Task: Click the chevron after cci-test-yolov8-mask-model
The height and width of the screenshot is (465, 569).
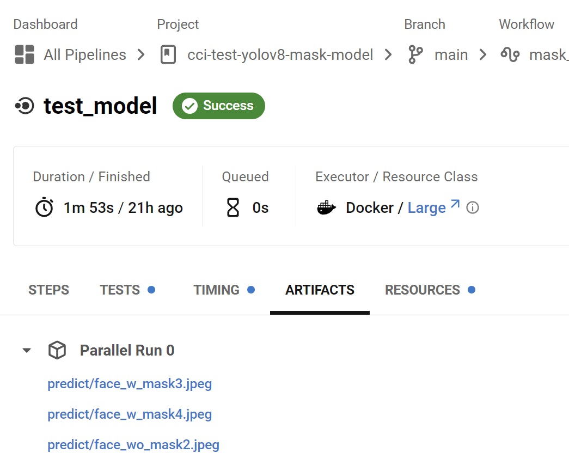Action: (x=388, y=54)
